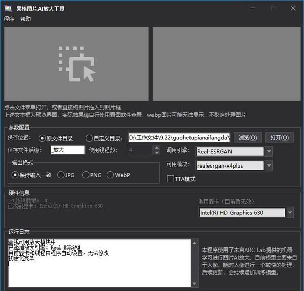The width and height of the screenshot is (304, 291).
Task: Minimize the 果核图片AI放大工具 window
Action: click(x=253, y=8)
